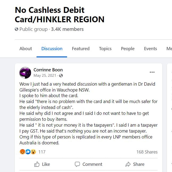Click Corrinne Boon's profile picture

pos(25,73)
